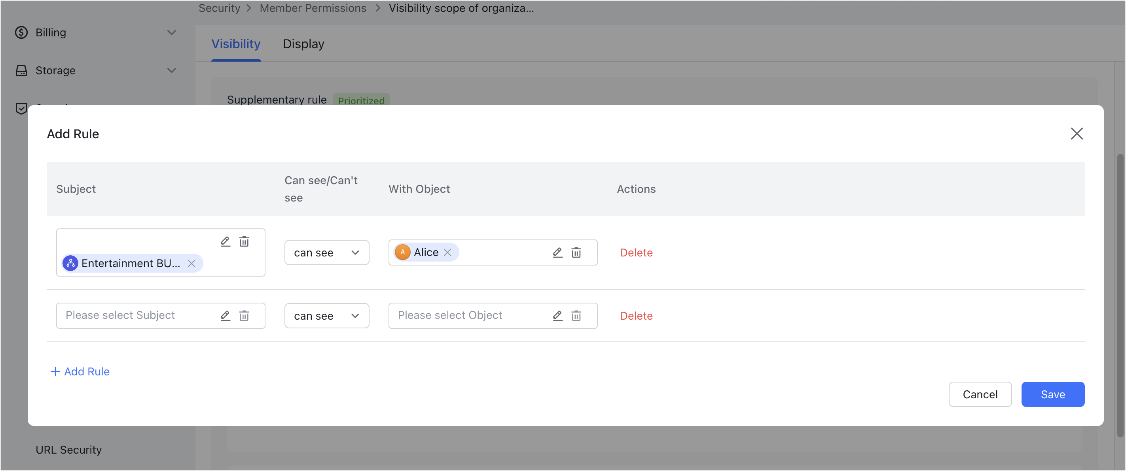Click the trash icon in the empty Subject field
Screen dimensions: 1126x471
[244, 316]
